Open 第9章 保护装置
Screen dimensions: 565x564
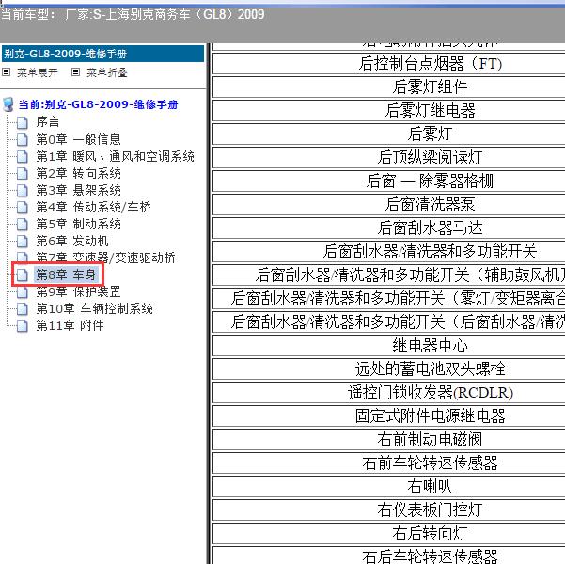click(x=78, y=291)
